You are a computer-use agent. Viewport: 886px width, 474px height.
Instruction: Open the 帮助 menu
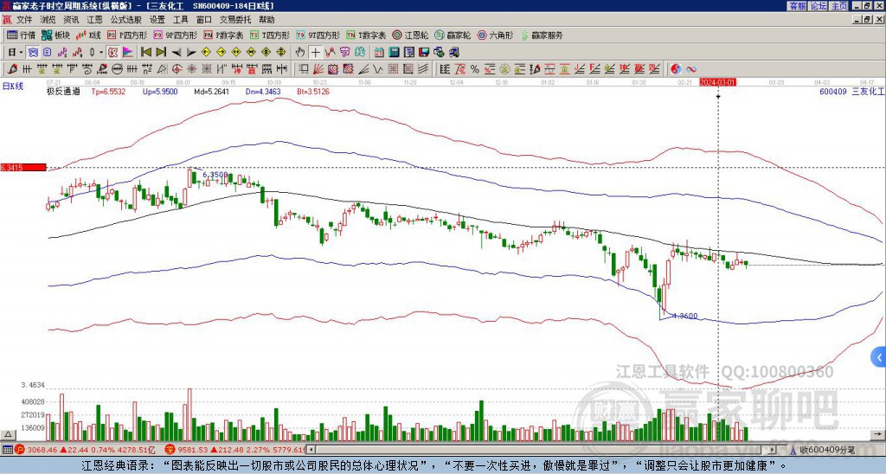point(266,20)
